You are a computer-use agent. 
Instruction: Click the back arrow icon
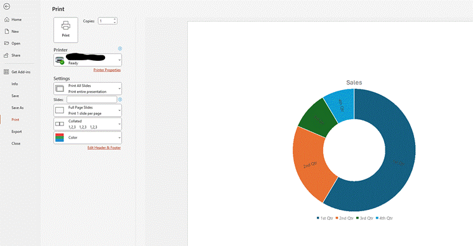[x=7, y=6]
